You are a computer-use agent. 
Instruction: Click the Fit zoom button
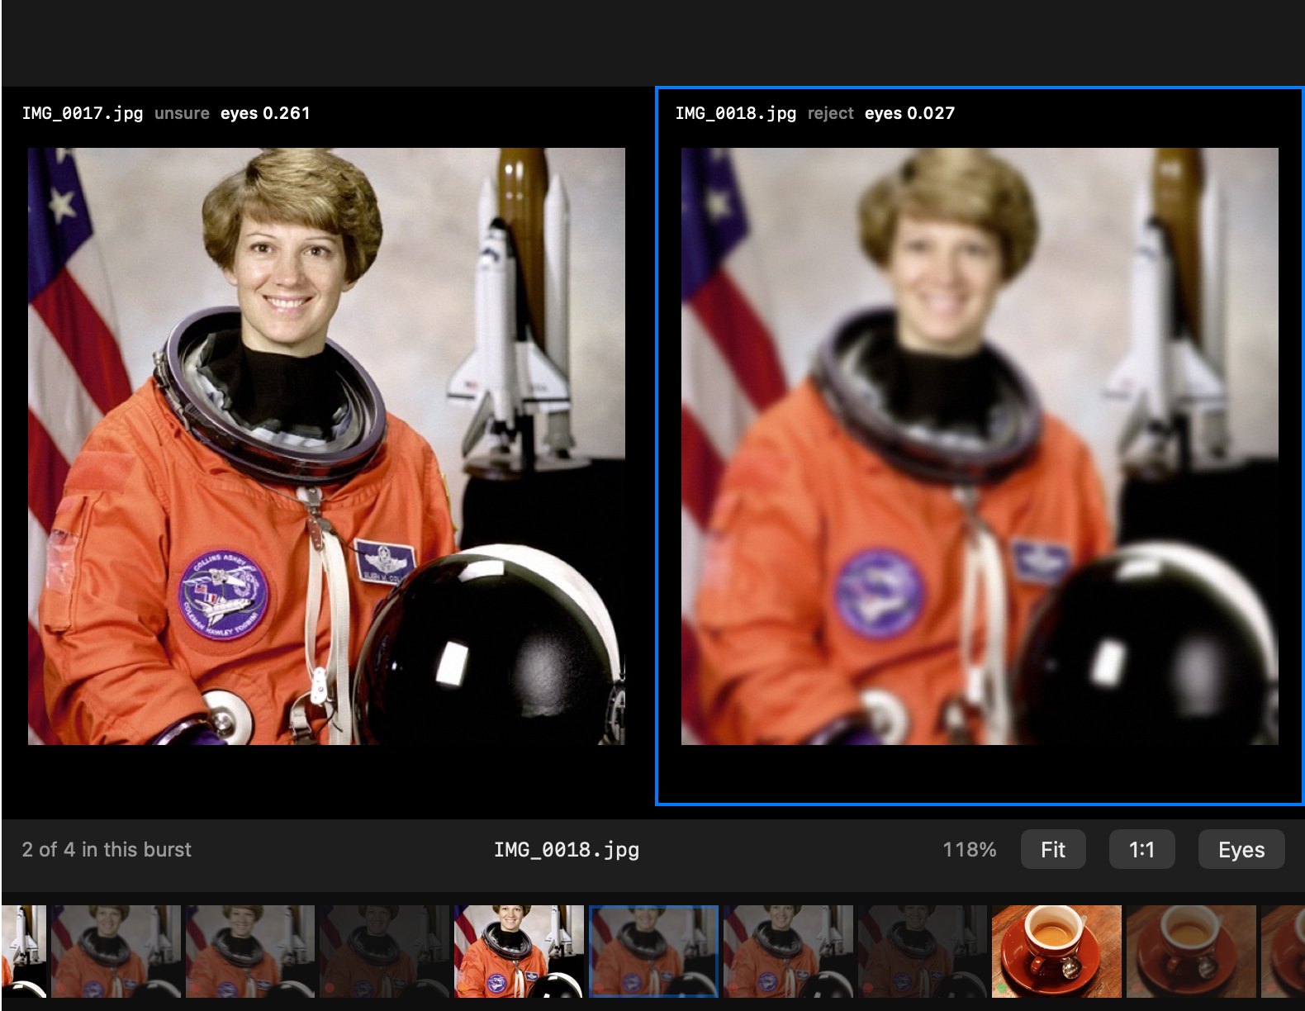[1052, 849]
